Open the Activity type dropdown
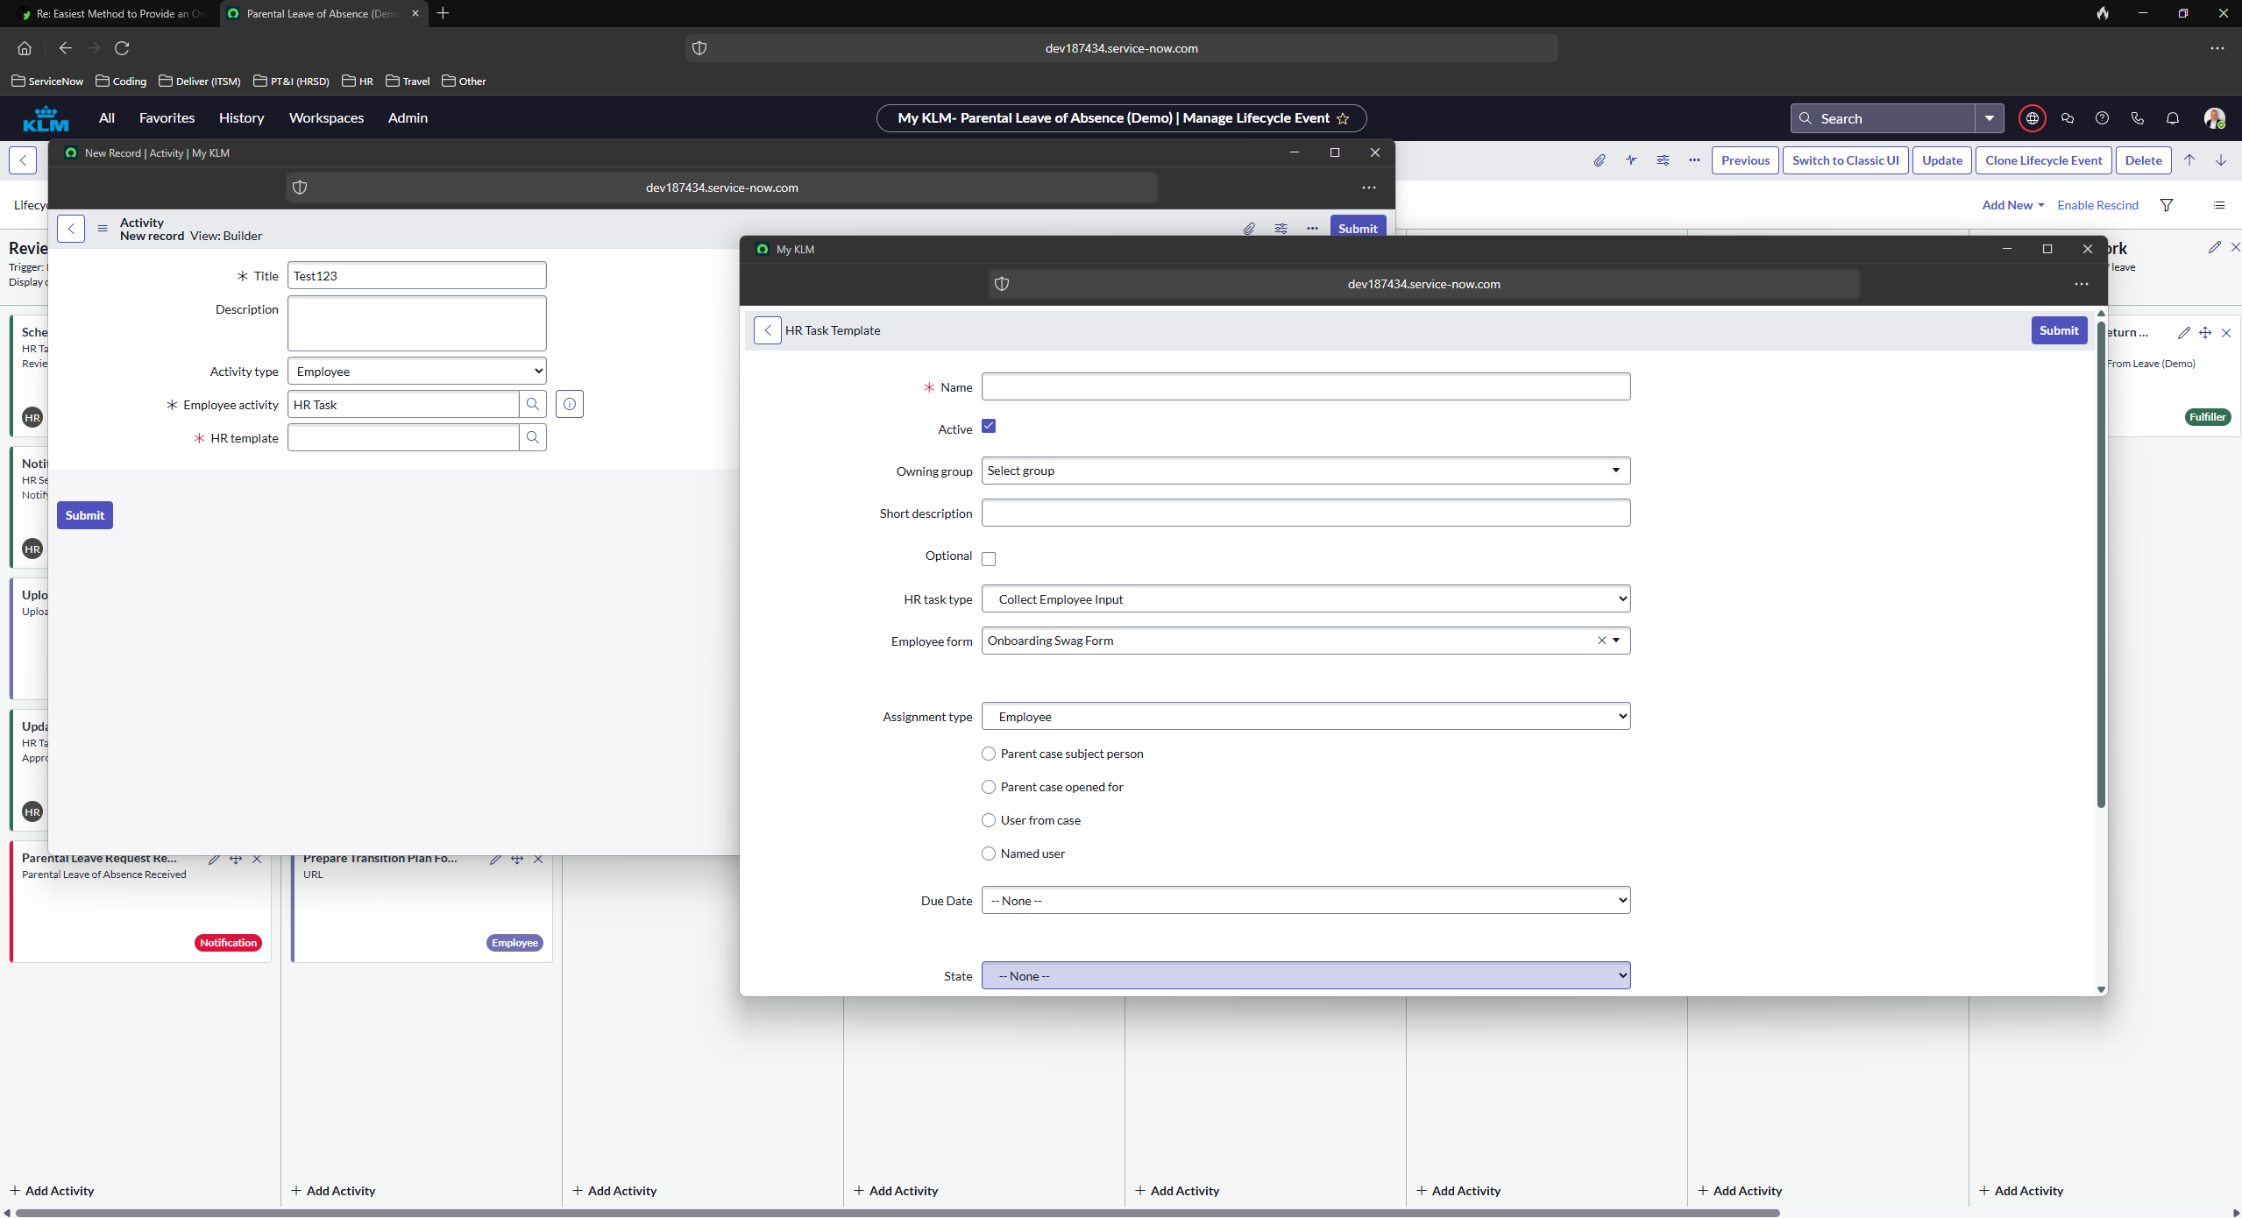Screen dimensions: 2242x1218 [x=417, y=371]
